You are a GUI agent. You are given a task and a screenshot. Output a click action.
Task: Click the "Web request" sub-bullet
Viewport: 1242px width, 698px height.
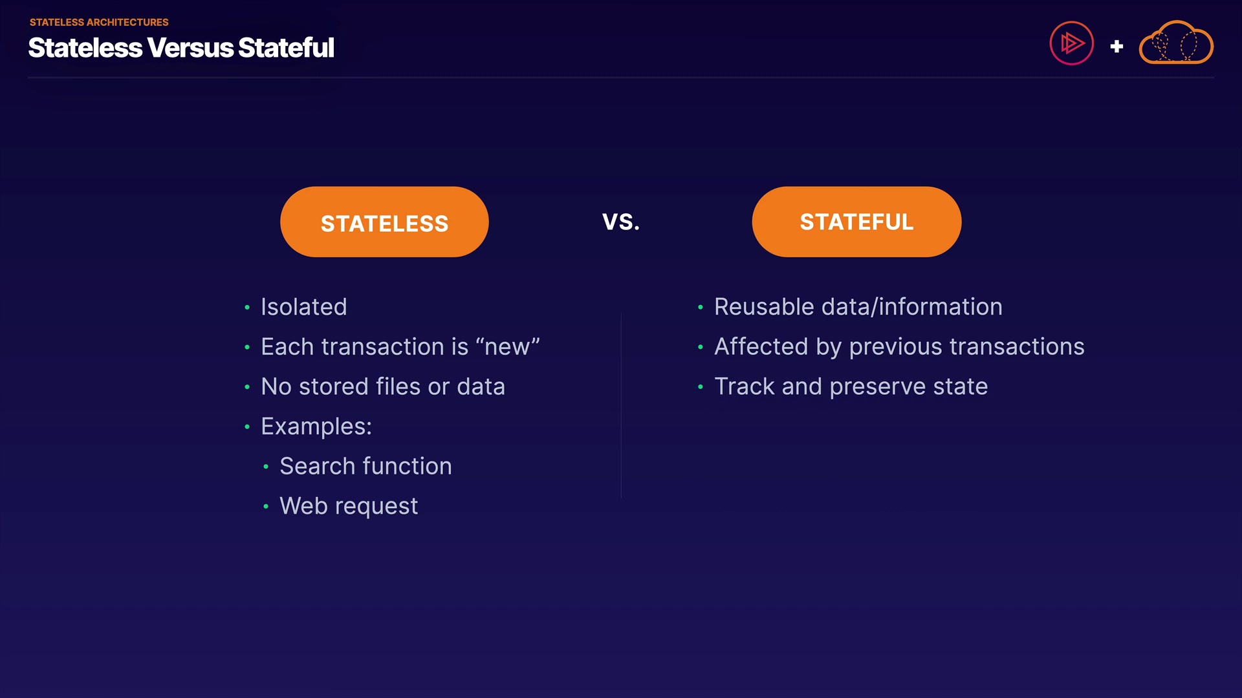pyautogui.click(x=349, y=506)
